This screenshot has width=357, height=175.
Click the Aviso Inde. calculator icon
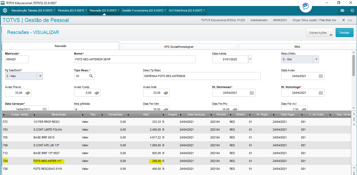(166, 93)
